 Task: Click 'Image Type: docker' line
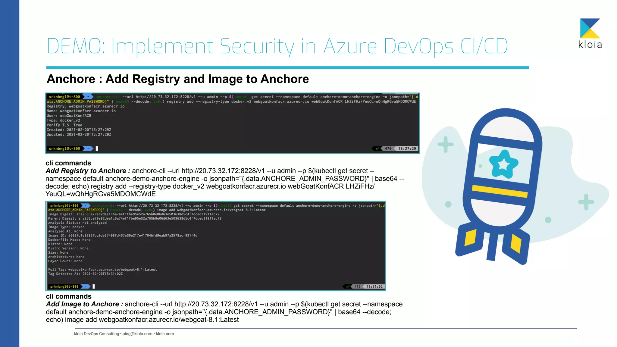(x=66, y=227)
